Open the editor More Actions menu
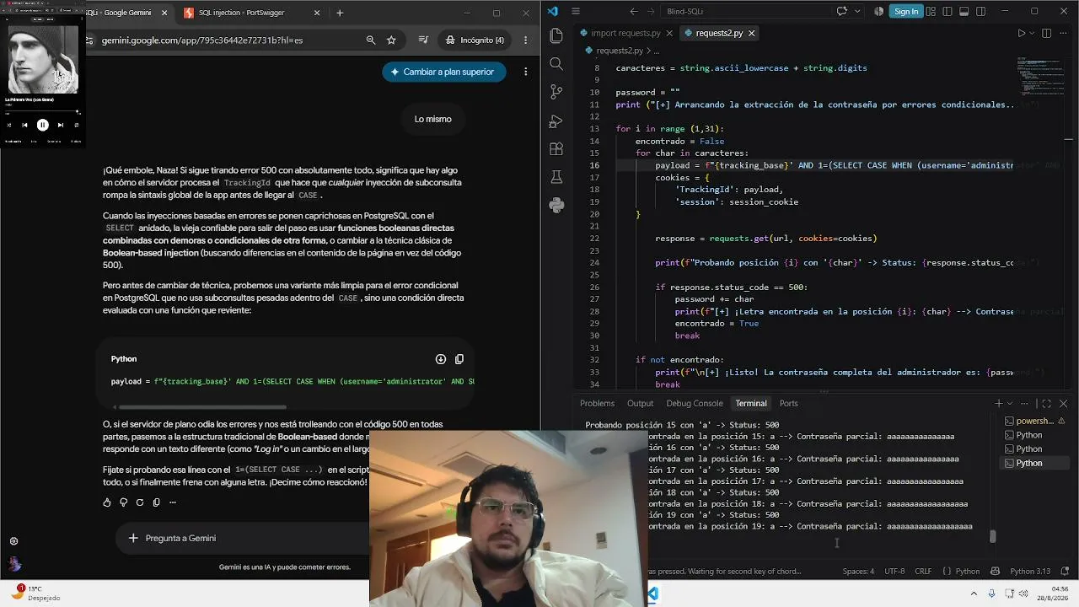The width and height of the screenshot is (1079, 607). (1064, 33)
